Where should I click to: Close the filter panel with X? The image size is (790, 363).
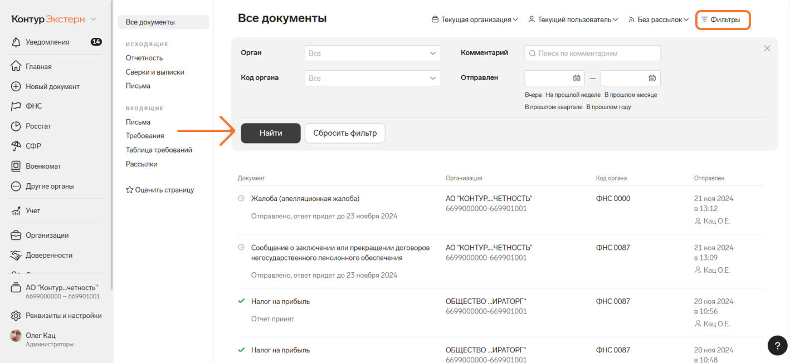[x=767, y=48]
